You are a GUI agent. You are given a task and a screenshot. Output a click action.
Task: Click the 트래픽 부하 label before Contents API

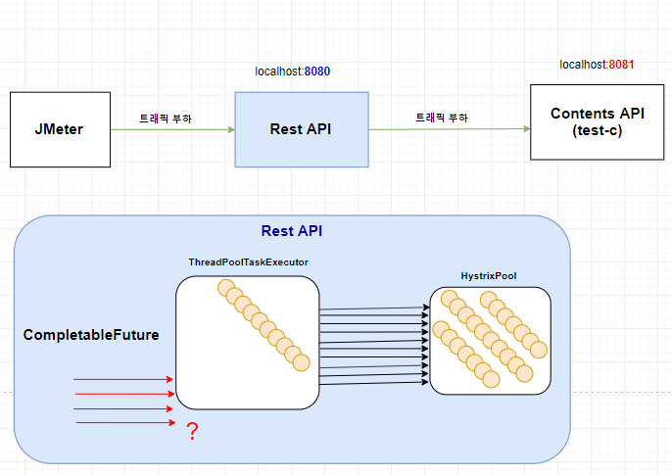click(442, 118)
